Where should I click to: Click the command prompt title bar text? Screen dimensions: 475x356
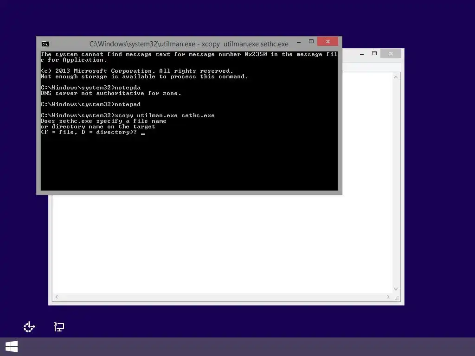[x=189, y=44]
